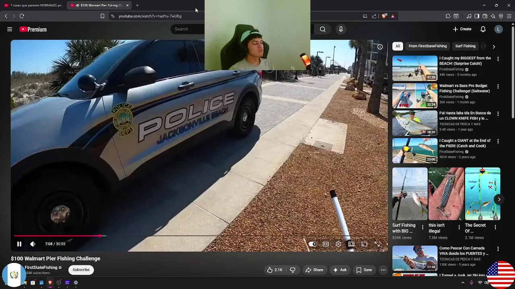Screen dimensions: 515x289
Task: Mute the video player volume
Action: pos(33,244)
